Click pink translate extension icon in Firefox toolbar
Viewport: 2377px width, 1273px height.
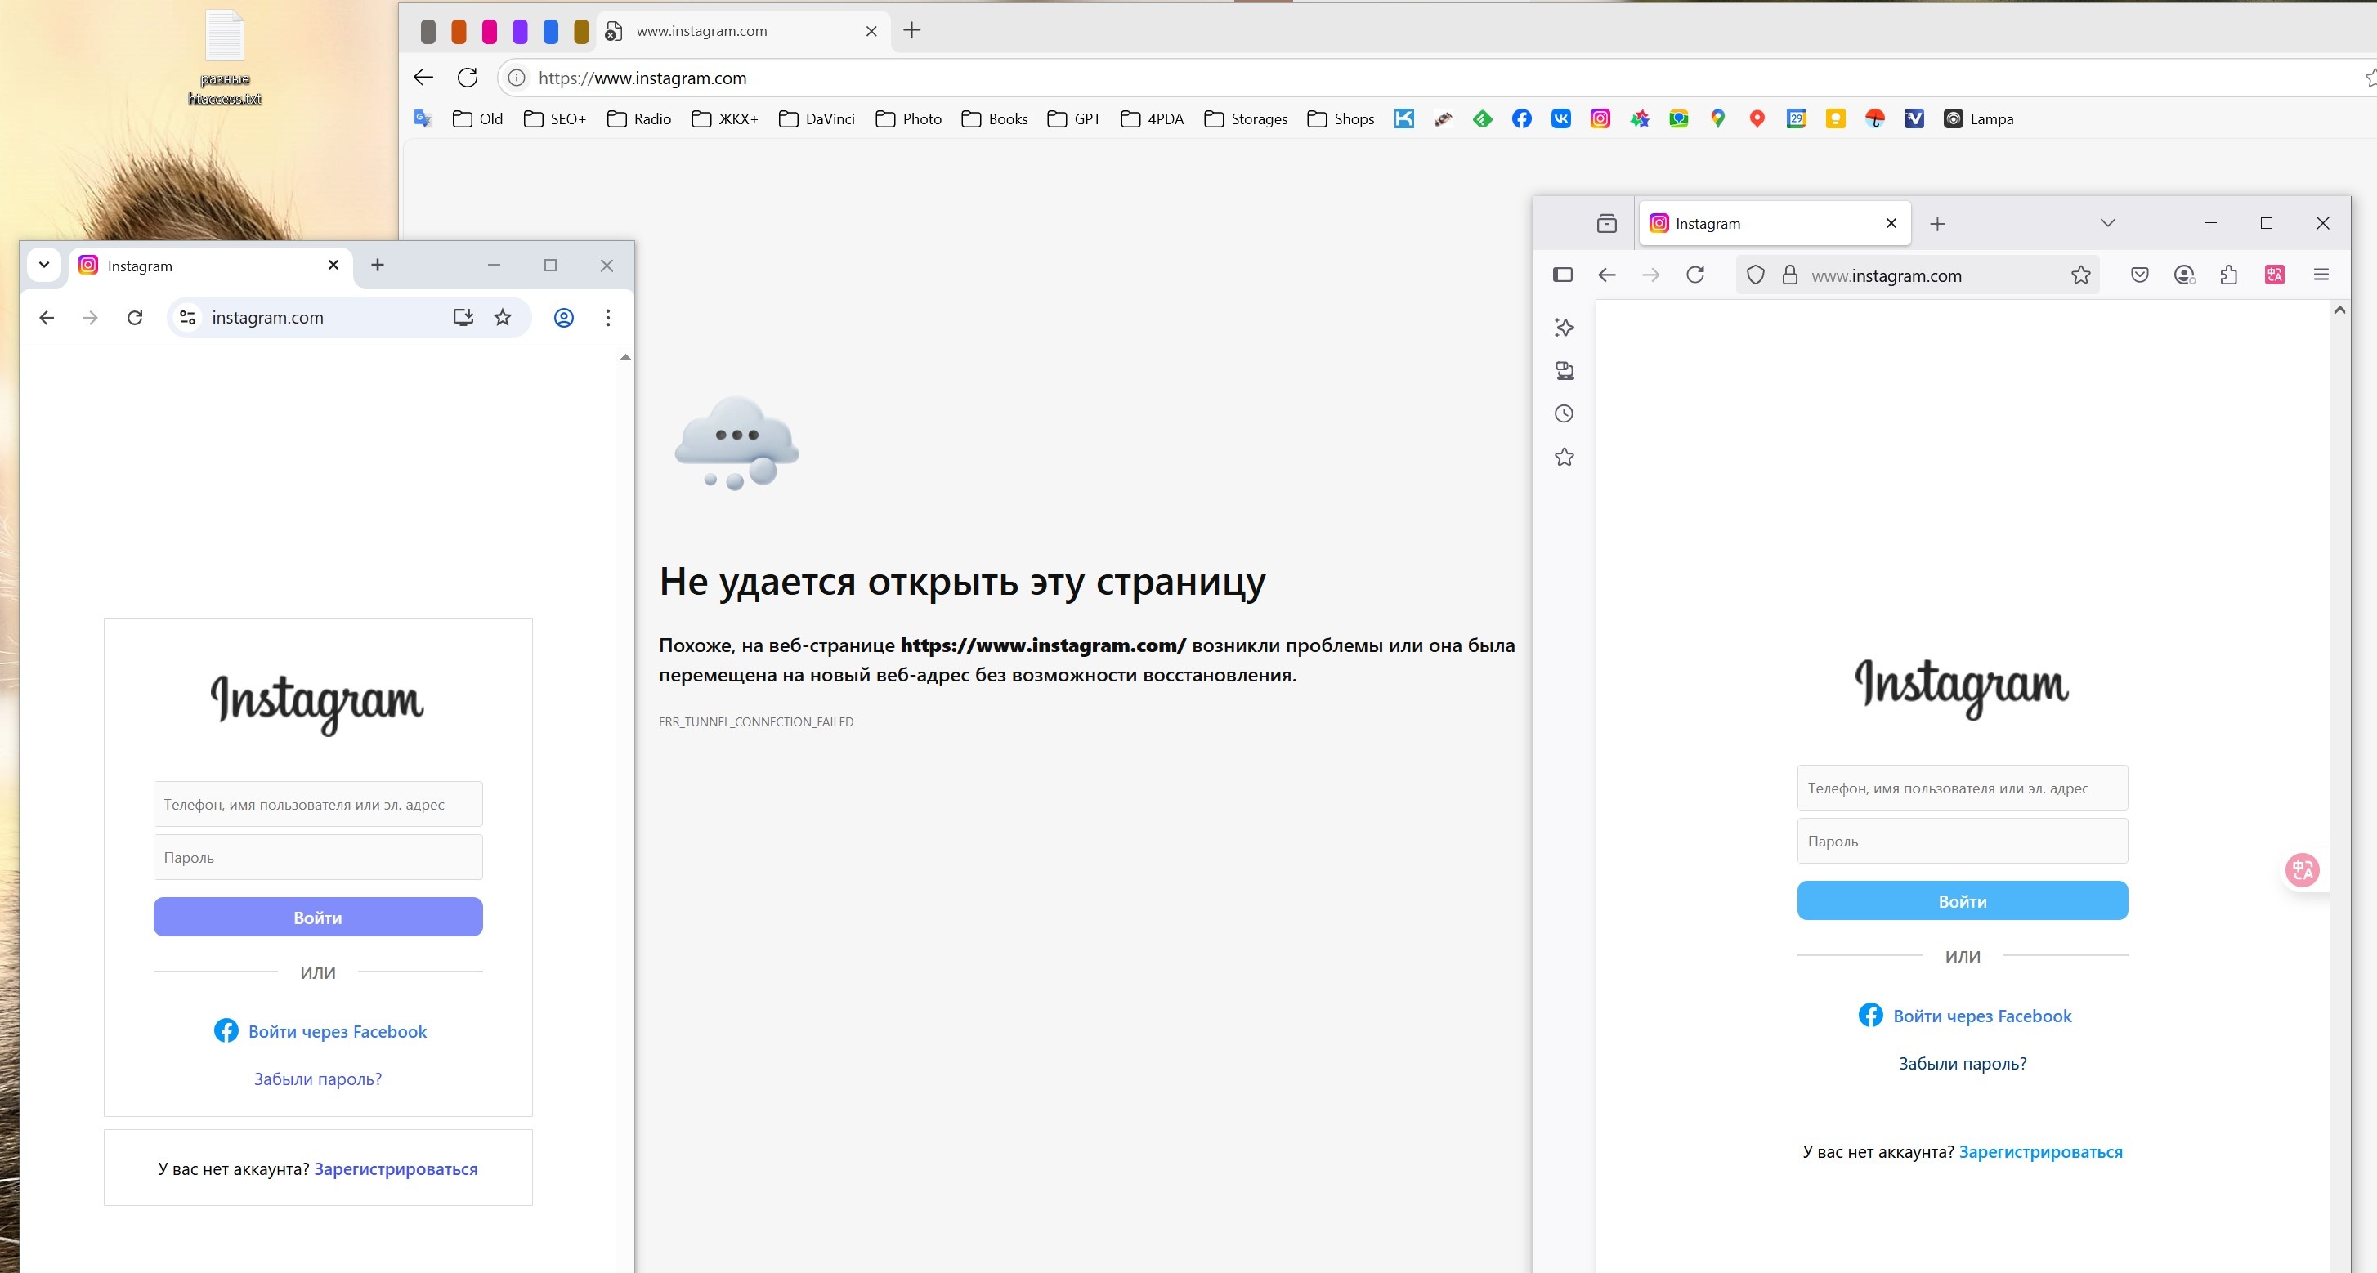(x=2275, y=275)
